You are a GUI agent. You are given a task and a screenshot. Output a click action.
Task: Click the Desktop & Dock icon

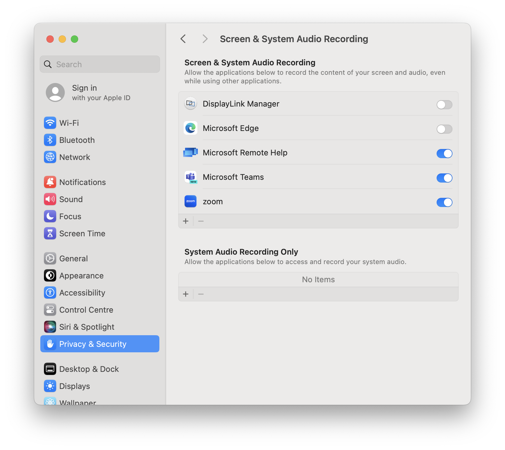[x=50, y=369]
